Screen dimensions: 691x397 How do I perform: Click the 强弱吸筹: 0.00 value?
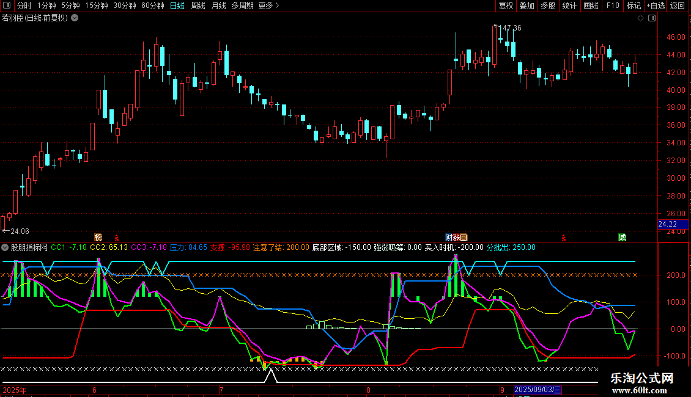(397, 248)
